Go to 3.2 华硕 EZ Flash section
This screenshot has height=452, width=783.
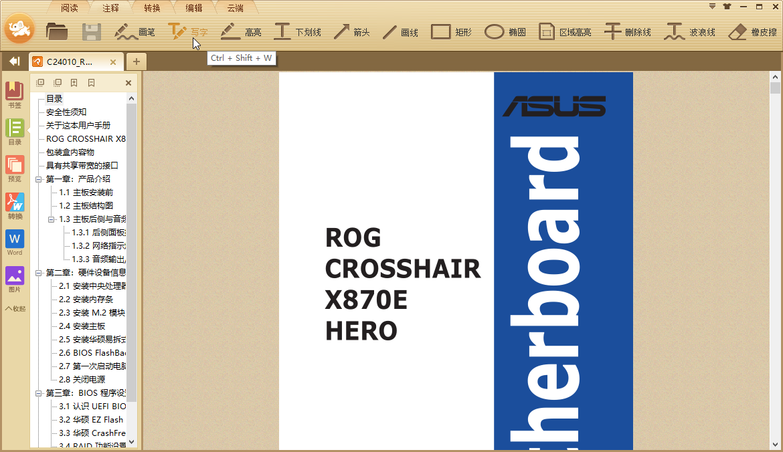click(91, 420)
